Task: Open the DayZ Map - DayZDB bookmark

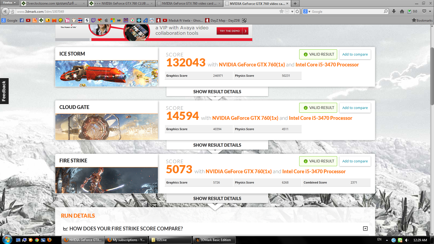Action: pos(222,20)
